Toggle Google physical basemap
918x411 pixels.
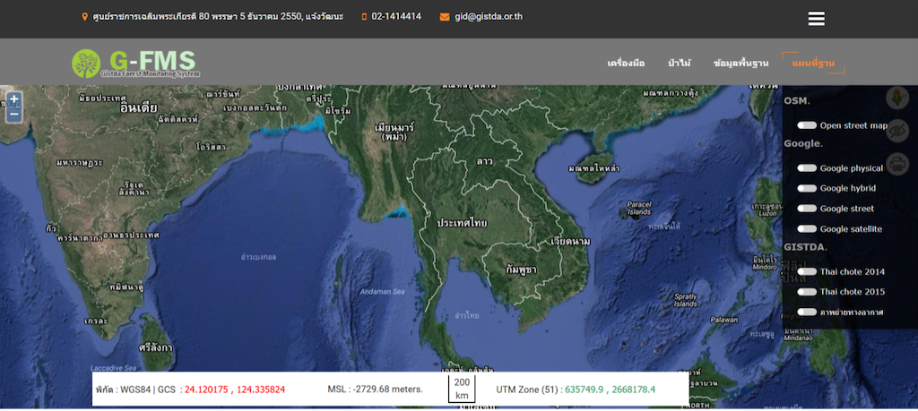click(807, 168)
